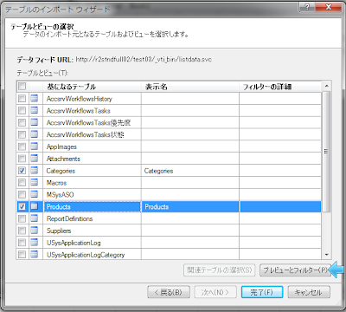346x312 pixels.
Task: Click the 完了(F) finish button
Action: coord(262,292)
